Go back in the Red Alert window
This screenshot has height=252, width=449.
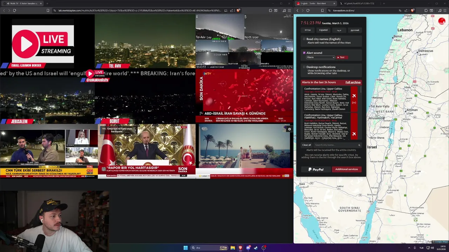297,10
